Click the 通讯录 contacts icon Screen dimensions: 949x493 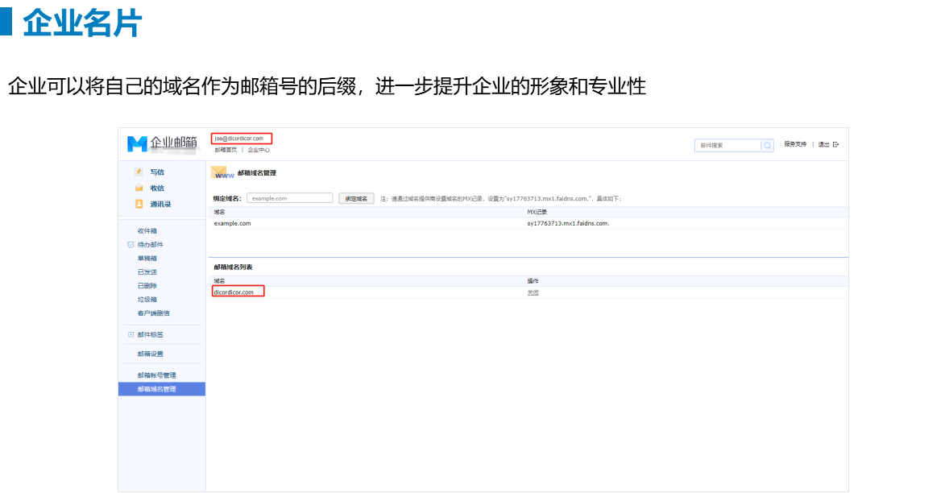139,204
